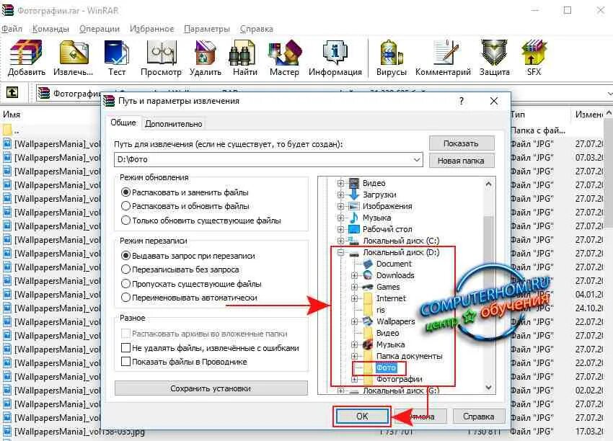Expand the Games folder node
This screenshot has height=441, width=613.
354,287
